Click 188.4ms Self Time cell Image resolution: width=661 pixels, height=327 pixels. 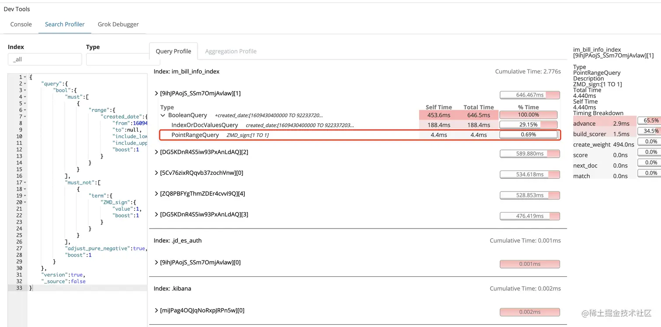click(x=438, y=125)
